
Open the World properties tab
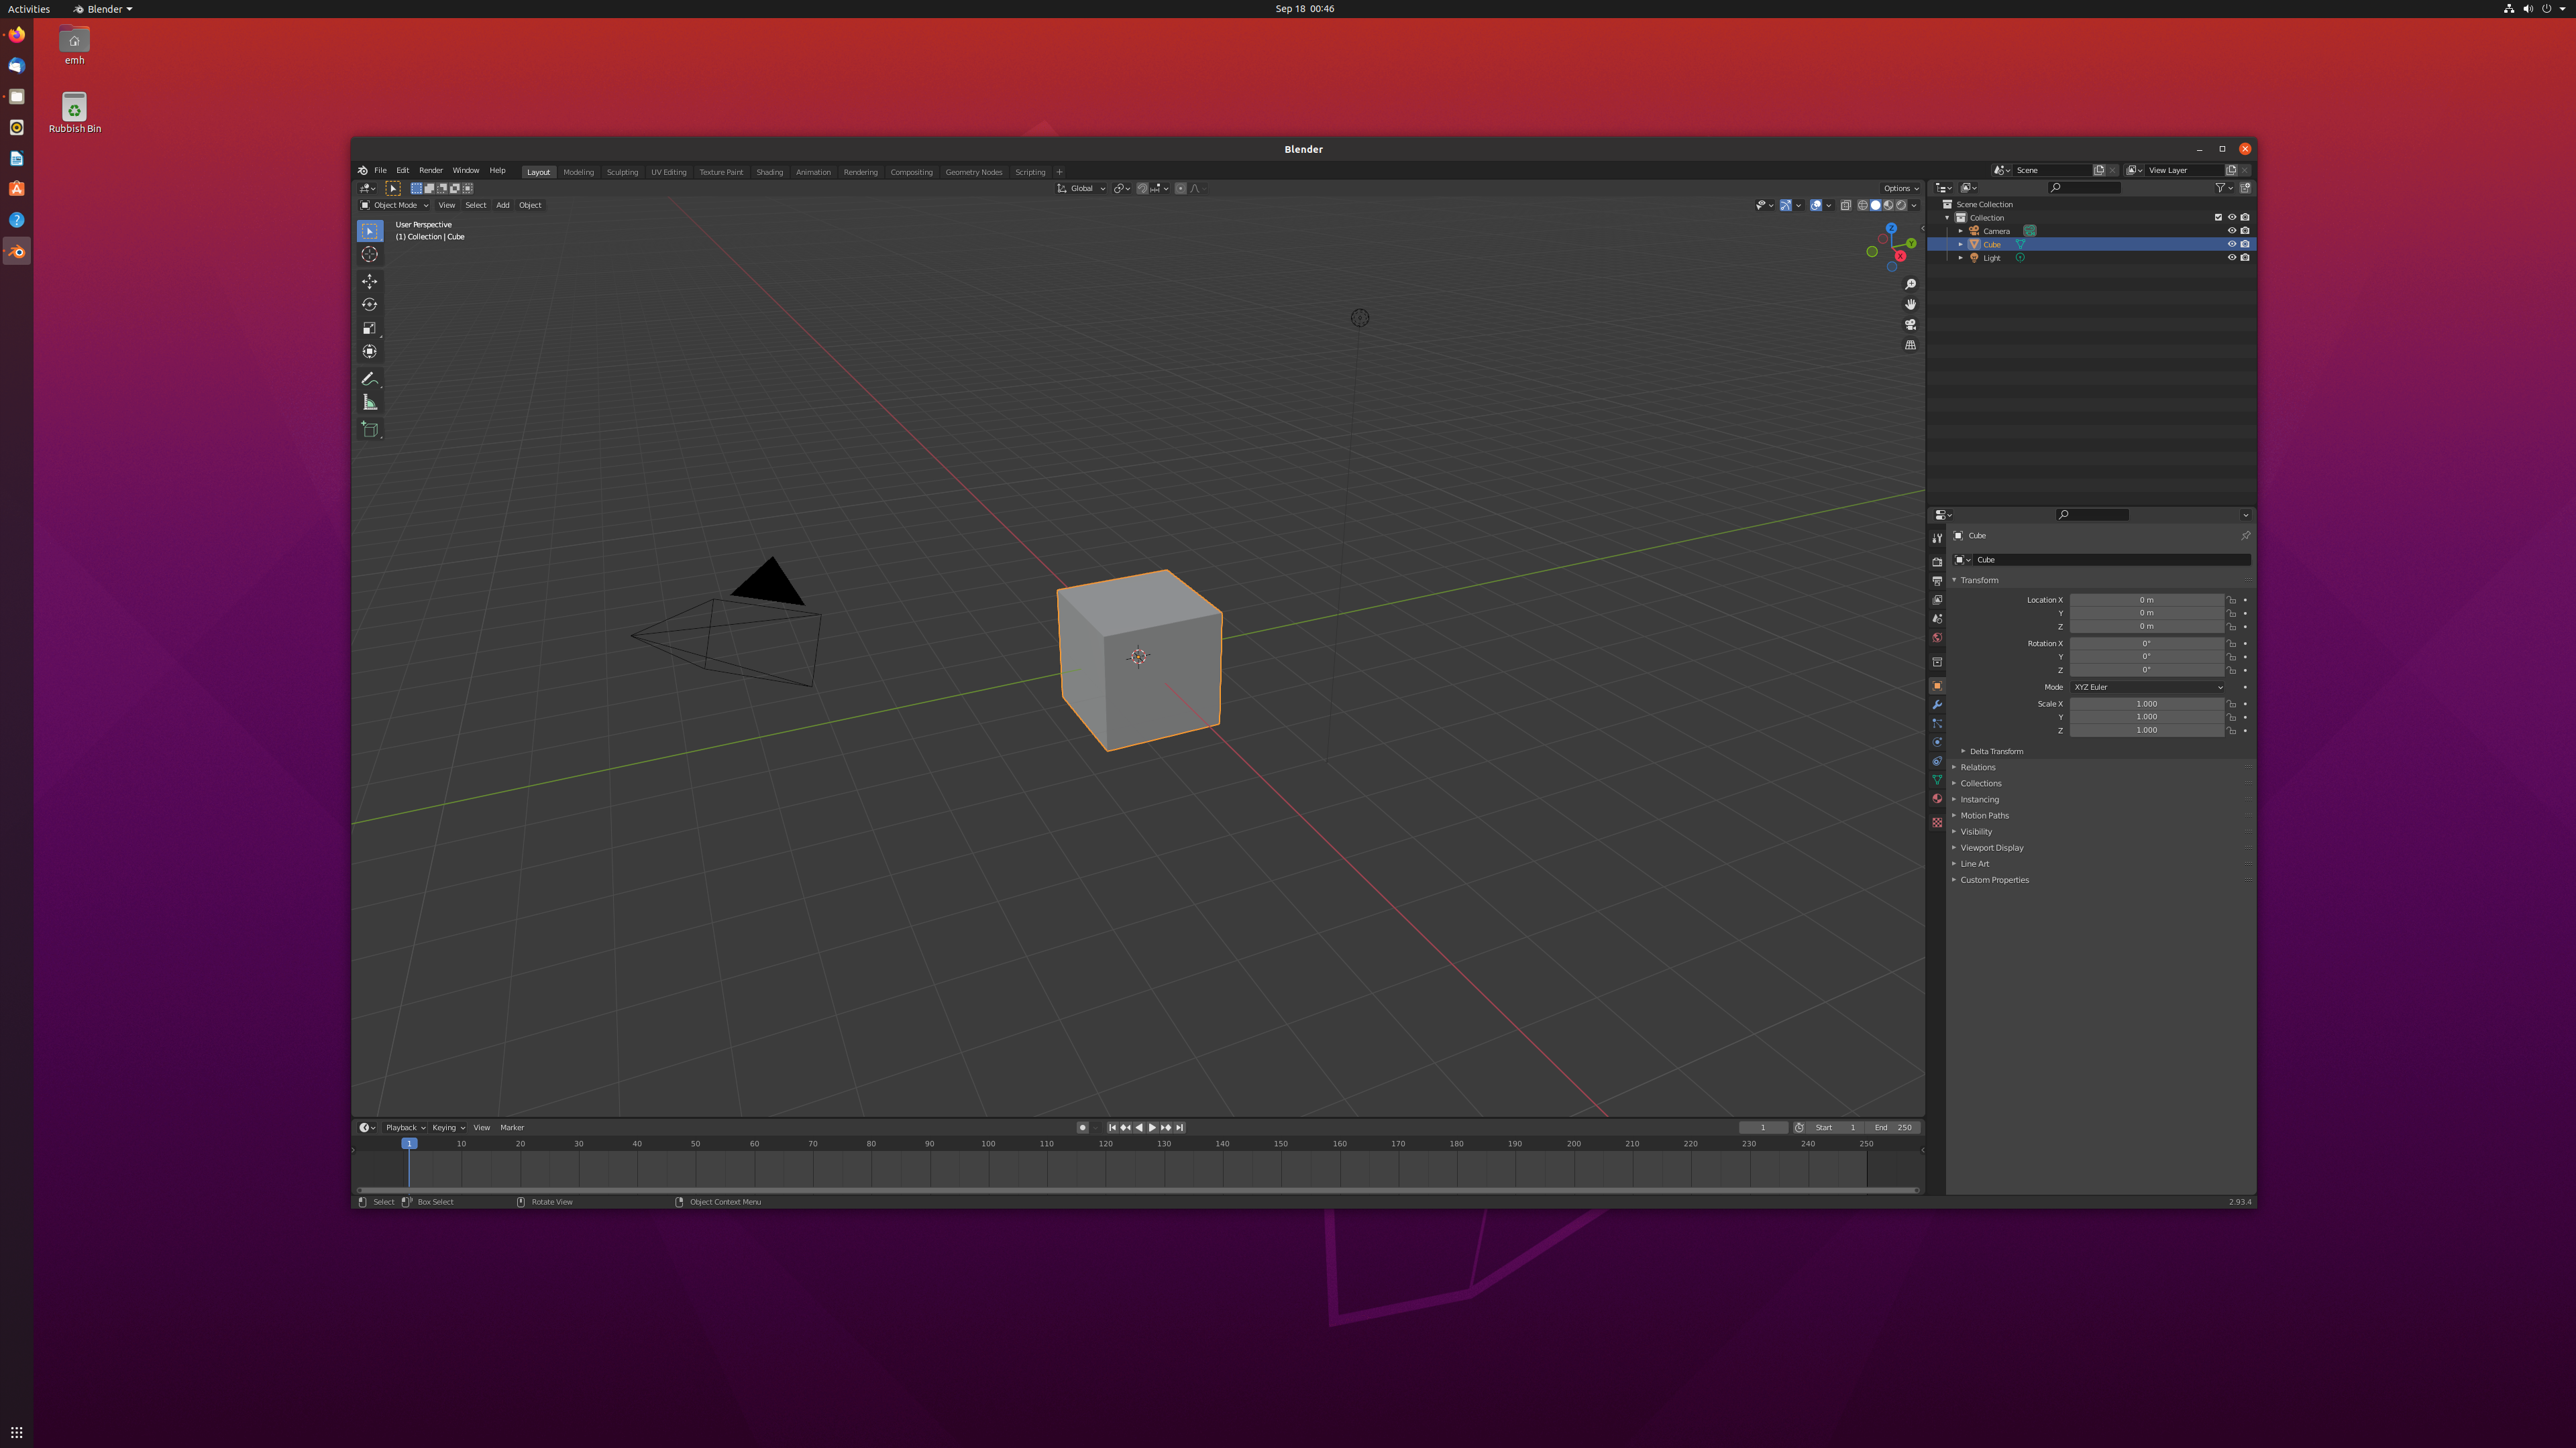[1937, 638]
